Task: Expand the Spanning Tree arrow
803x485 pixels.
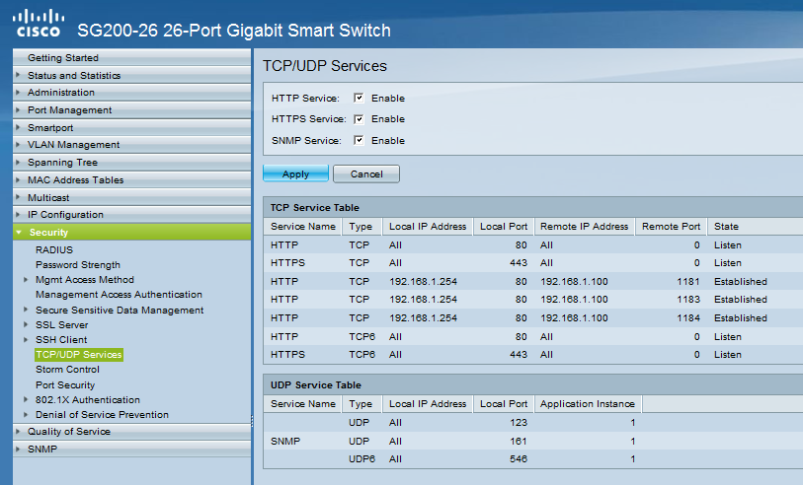Action: (18, 162)
